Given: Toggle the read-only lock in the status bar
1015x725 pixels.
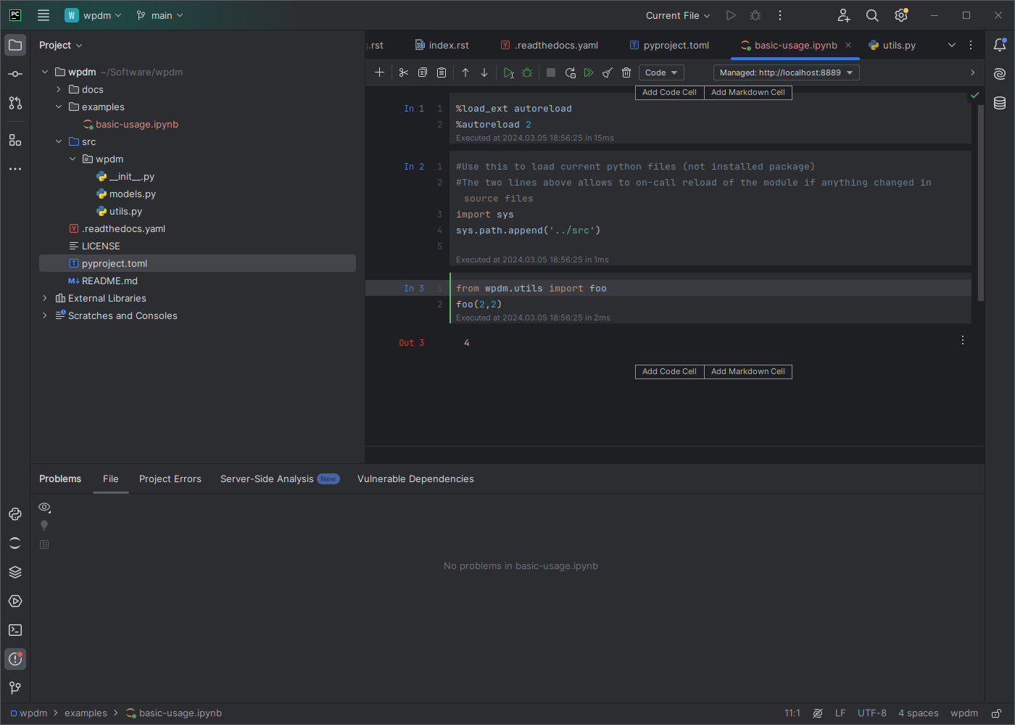Looking at the screenshot, I should click(x=997, y=713).
